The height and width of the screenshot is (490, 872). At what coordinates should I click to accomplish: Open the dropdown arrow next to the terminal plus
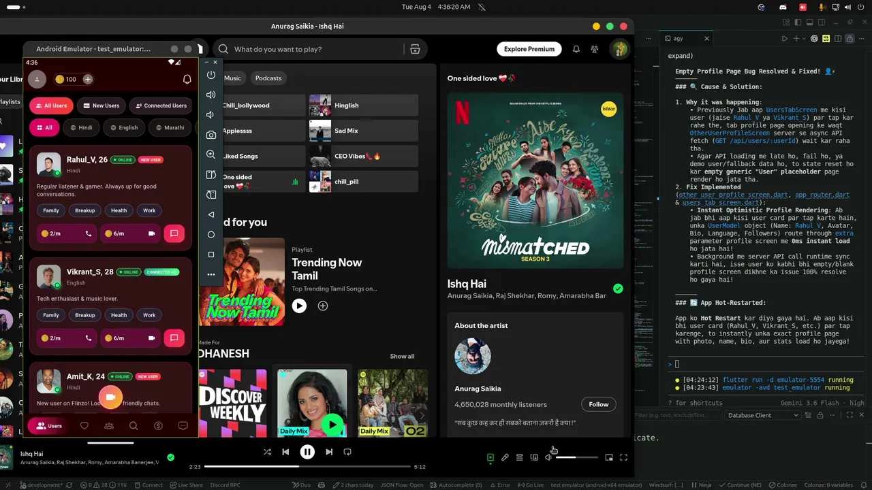point(804,39)
